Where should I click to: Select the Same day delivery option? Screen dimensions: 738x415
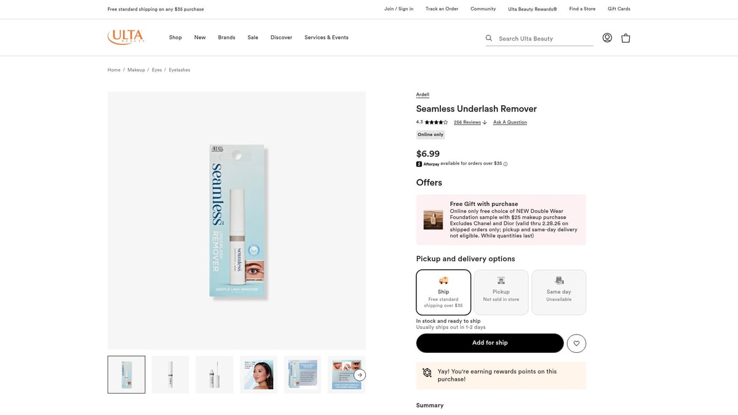point(558,292)
